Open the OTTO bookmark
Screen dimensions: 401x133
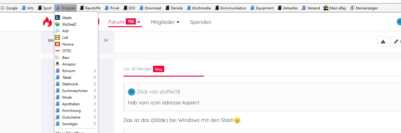pos(67,51)
